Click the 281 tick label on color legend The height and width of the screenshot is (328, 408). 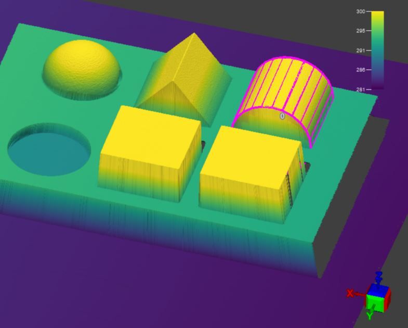360,90
